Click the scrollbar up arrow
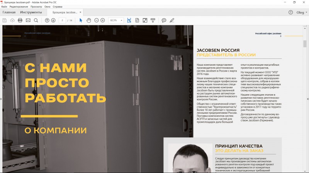 [x=305, y=28]
